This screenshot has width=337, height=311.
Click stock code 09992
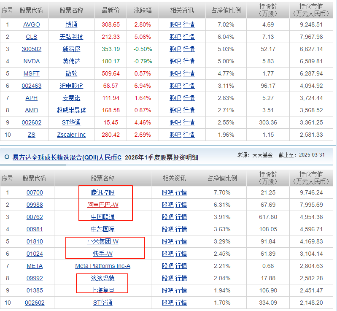(x=35, y=279)
